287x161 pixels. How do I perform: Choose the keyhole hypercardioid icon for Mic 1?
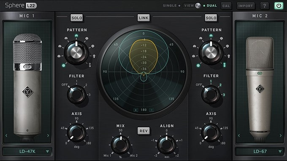94,56
